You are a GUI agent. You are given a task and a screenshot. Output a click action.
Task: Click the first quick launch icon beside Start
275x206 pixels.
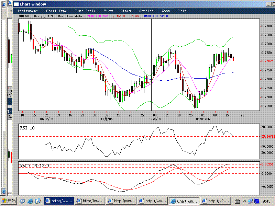pos(22,201)
